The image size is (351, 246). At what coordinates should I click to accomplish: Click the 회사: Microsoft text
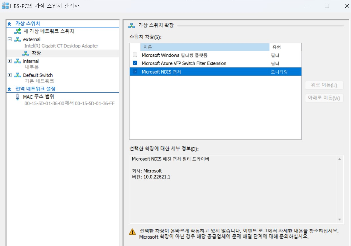point(147,171)
